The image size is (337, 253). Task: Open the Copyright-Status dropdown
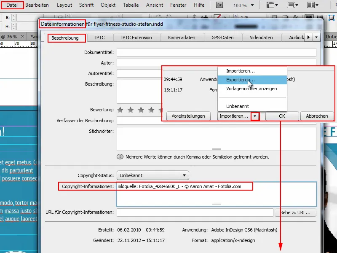[x=153, y=175]
